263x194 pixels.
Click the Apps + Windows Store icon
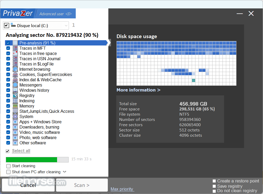[x=15, y=122]
